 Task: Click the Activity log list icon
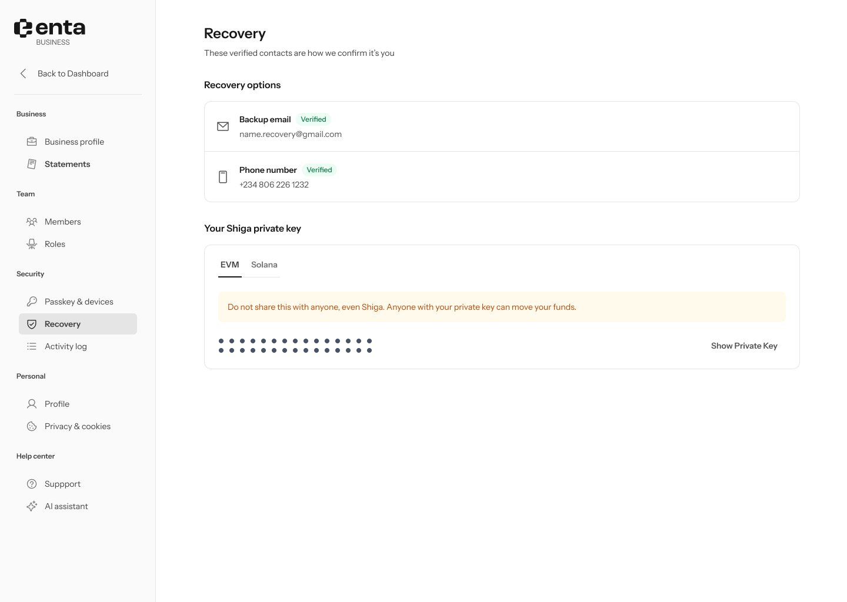pos(32,346)
